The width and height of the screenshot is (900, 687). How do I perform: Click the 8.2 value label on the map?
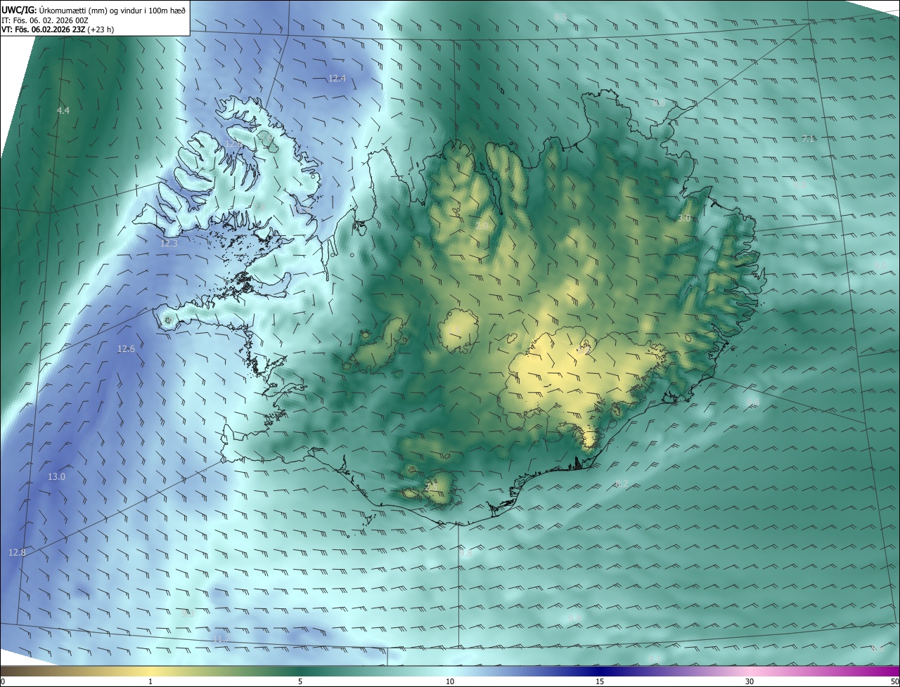622,484
